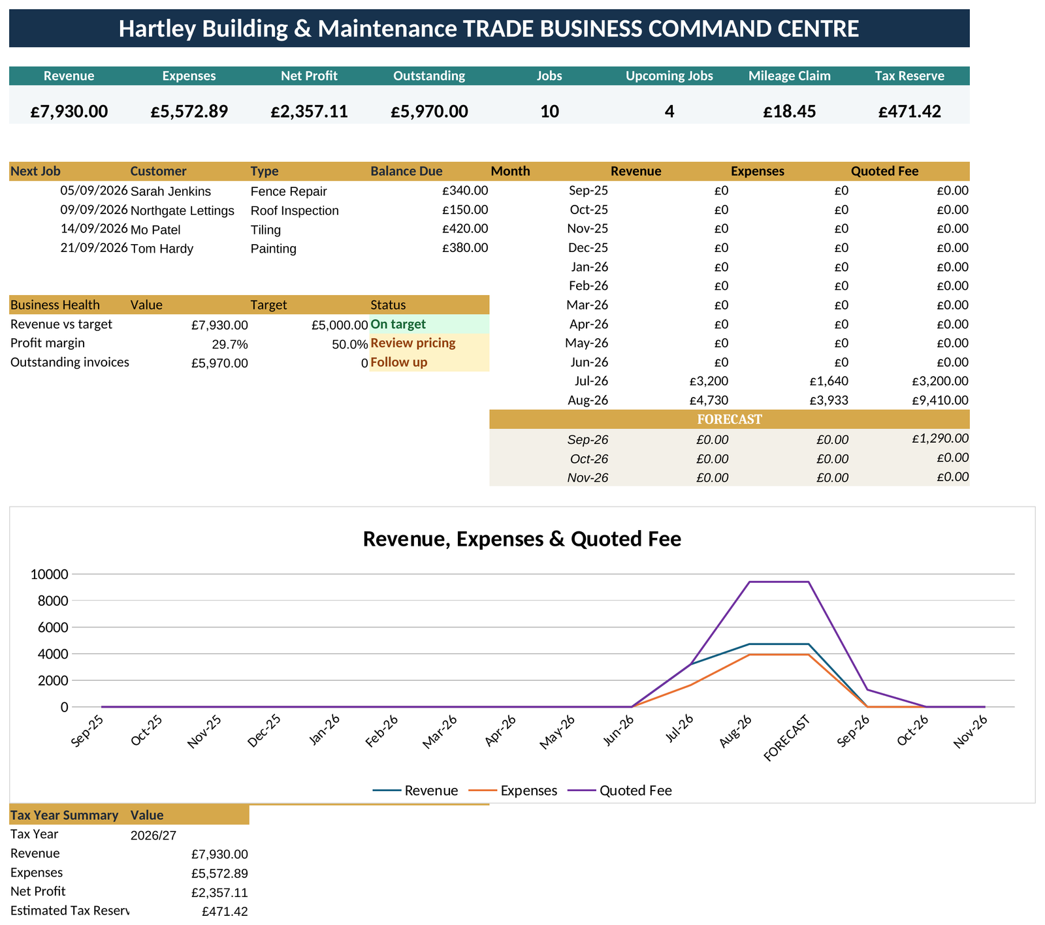The height and width of the screenshot is (925, 1045).
Task: Select the Upcoming Jobs value 4
Action: click(669, 111)
